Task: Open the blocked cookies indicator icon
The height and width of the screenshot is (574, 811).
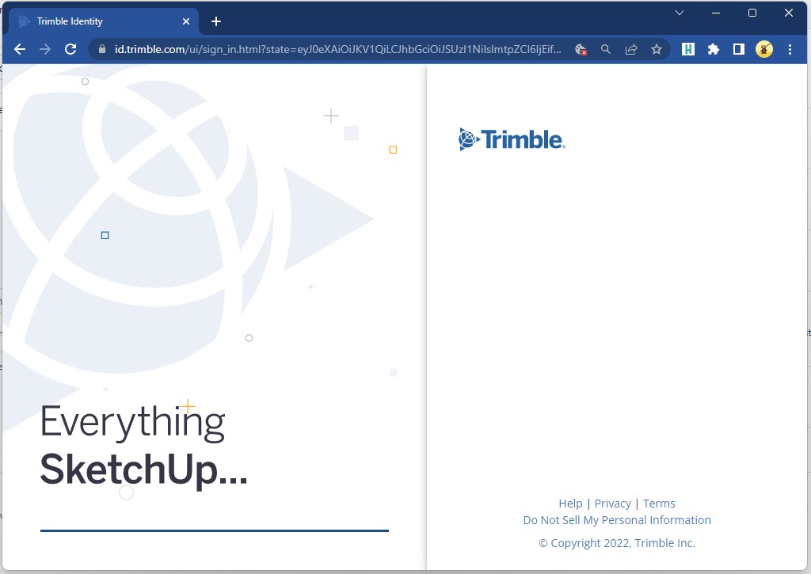Action: tap(581, 49)
